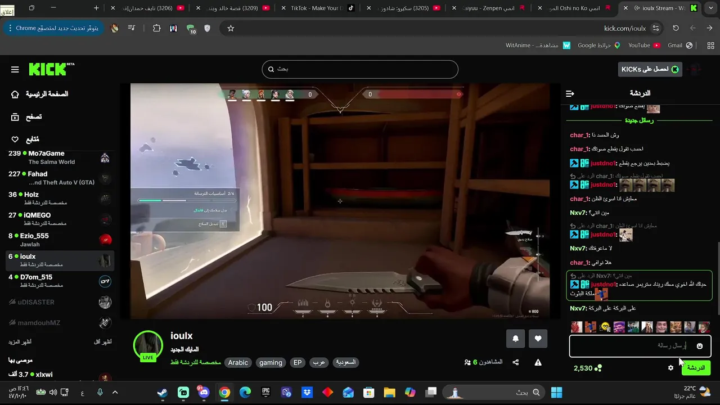Open مخصصة للدردشة فقط category link under ioulx
The width and height of the screenshot is (720, 405).
click(x=196, y=363)
